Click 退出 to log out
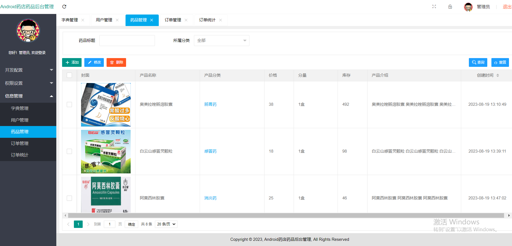 tap(507, 7)
